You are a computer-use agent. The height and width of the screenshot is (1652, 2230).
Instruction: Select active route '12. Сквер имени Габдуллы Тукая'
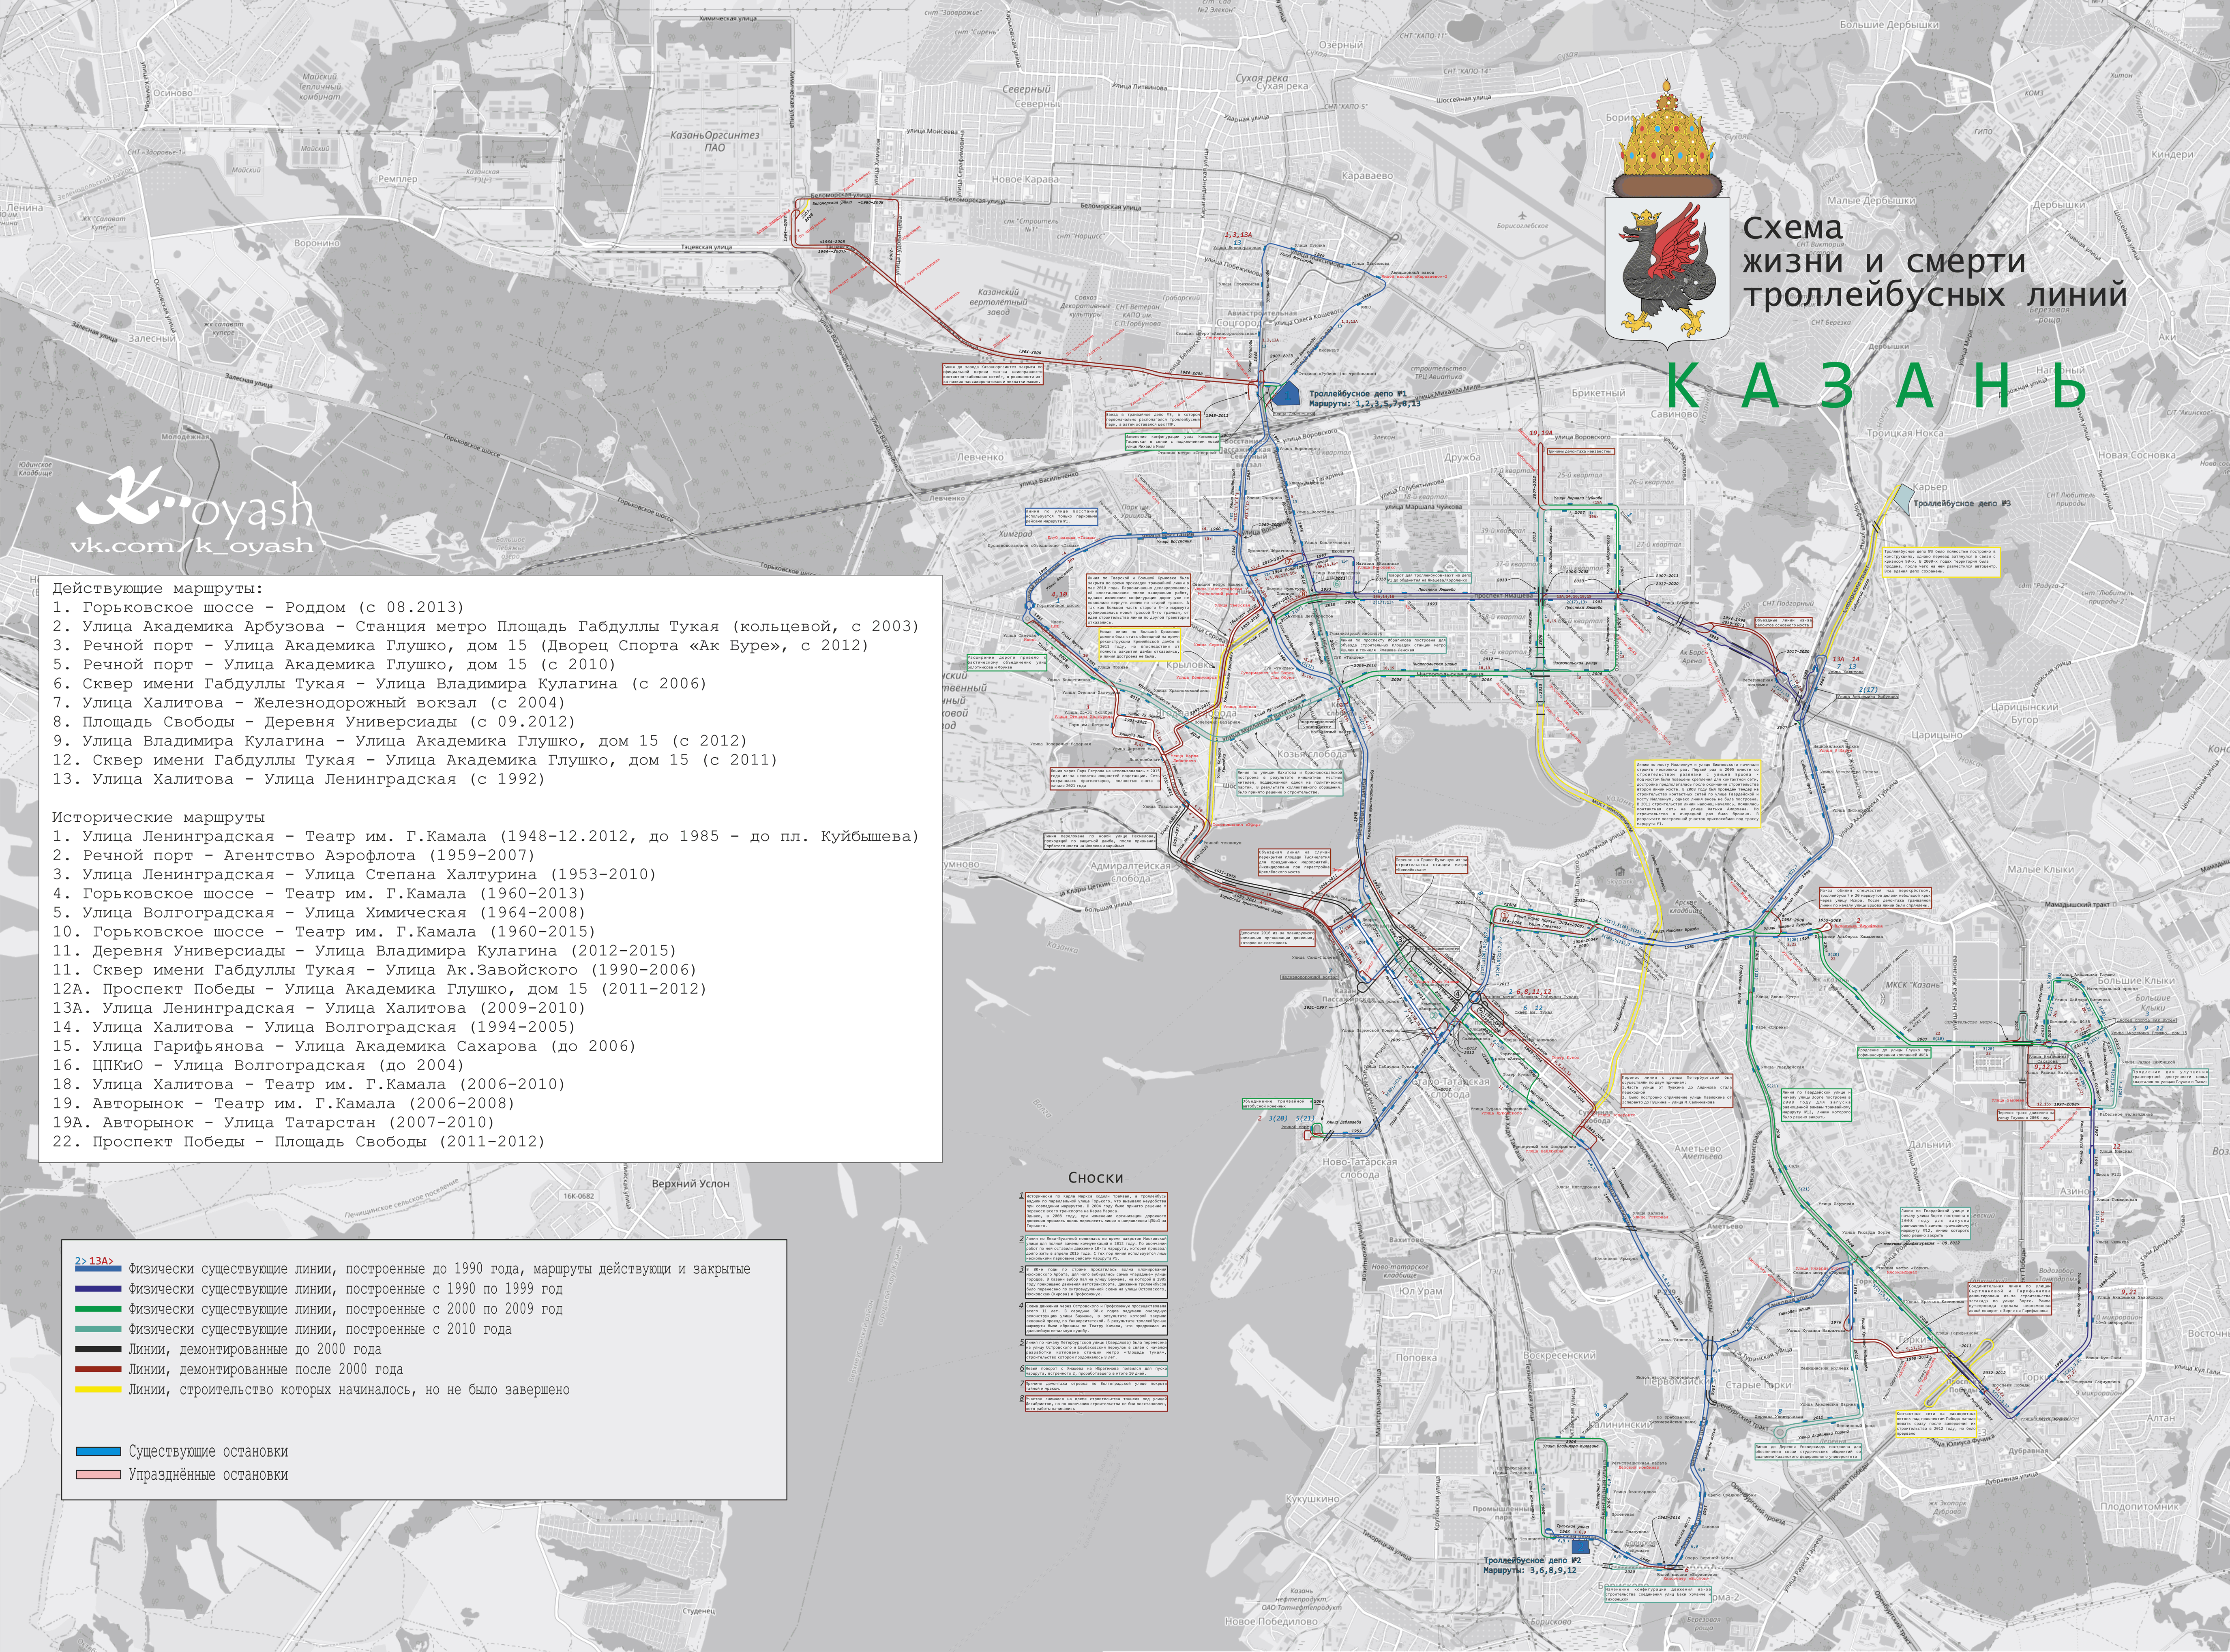click(x=415, y=760)
